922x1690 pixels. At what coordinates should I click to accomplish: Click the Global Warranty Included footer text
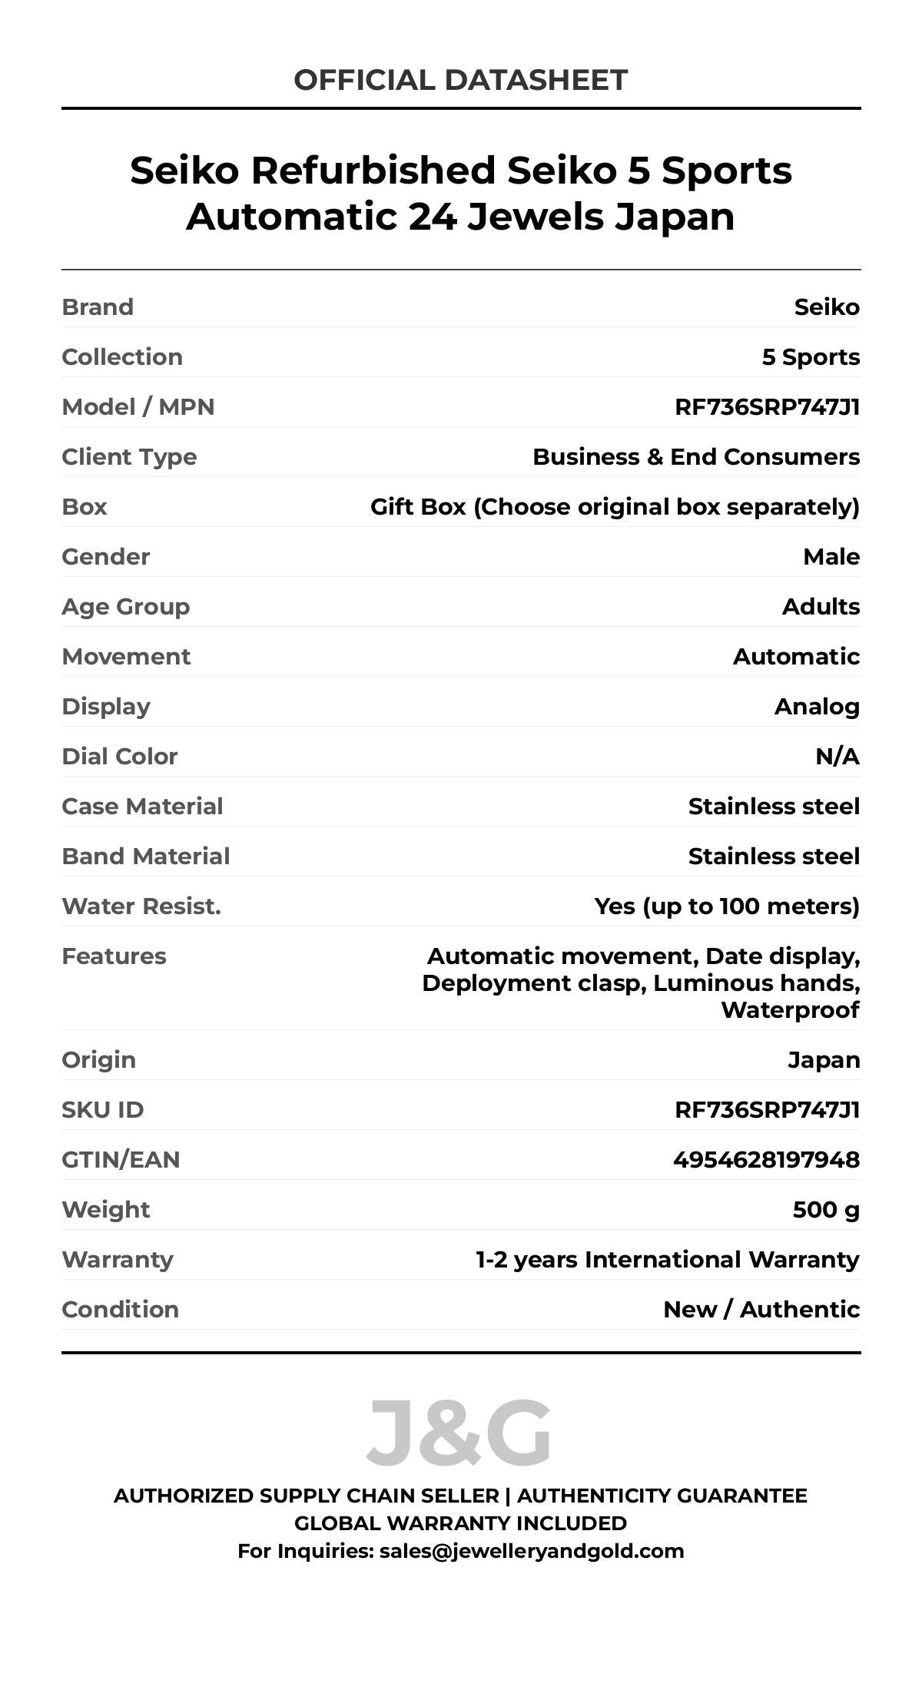pos(460,1523)
